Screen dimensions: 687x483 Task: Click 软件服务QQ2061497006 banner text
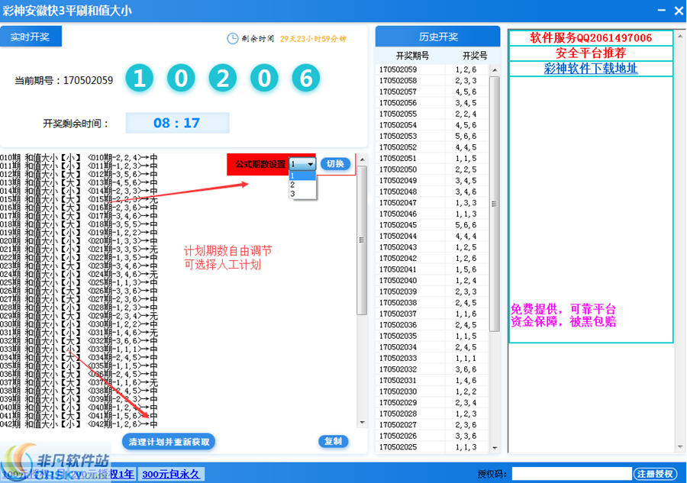tap(591, 38)
